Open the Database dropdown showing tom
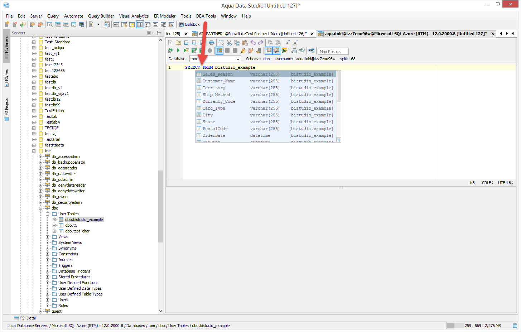The image size is (521, 332). coord(215,59)
